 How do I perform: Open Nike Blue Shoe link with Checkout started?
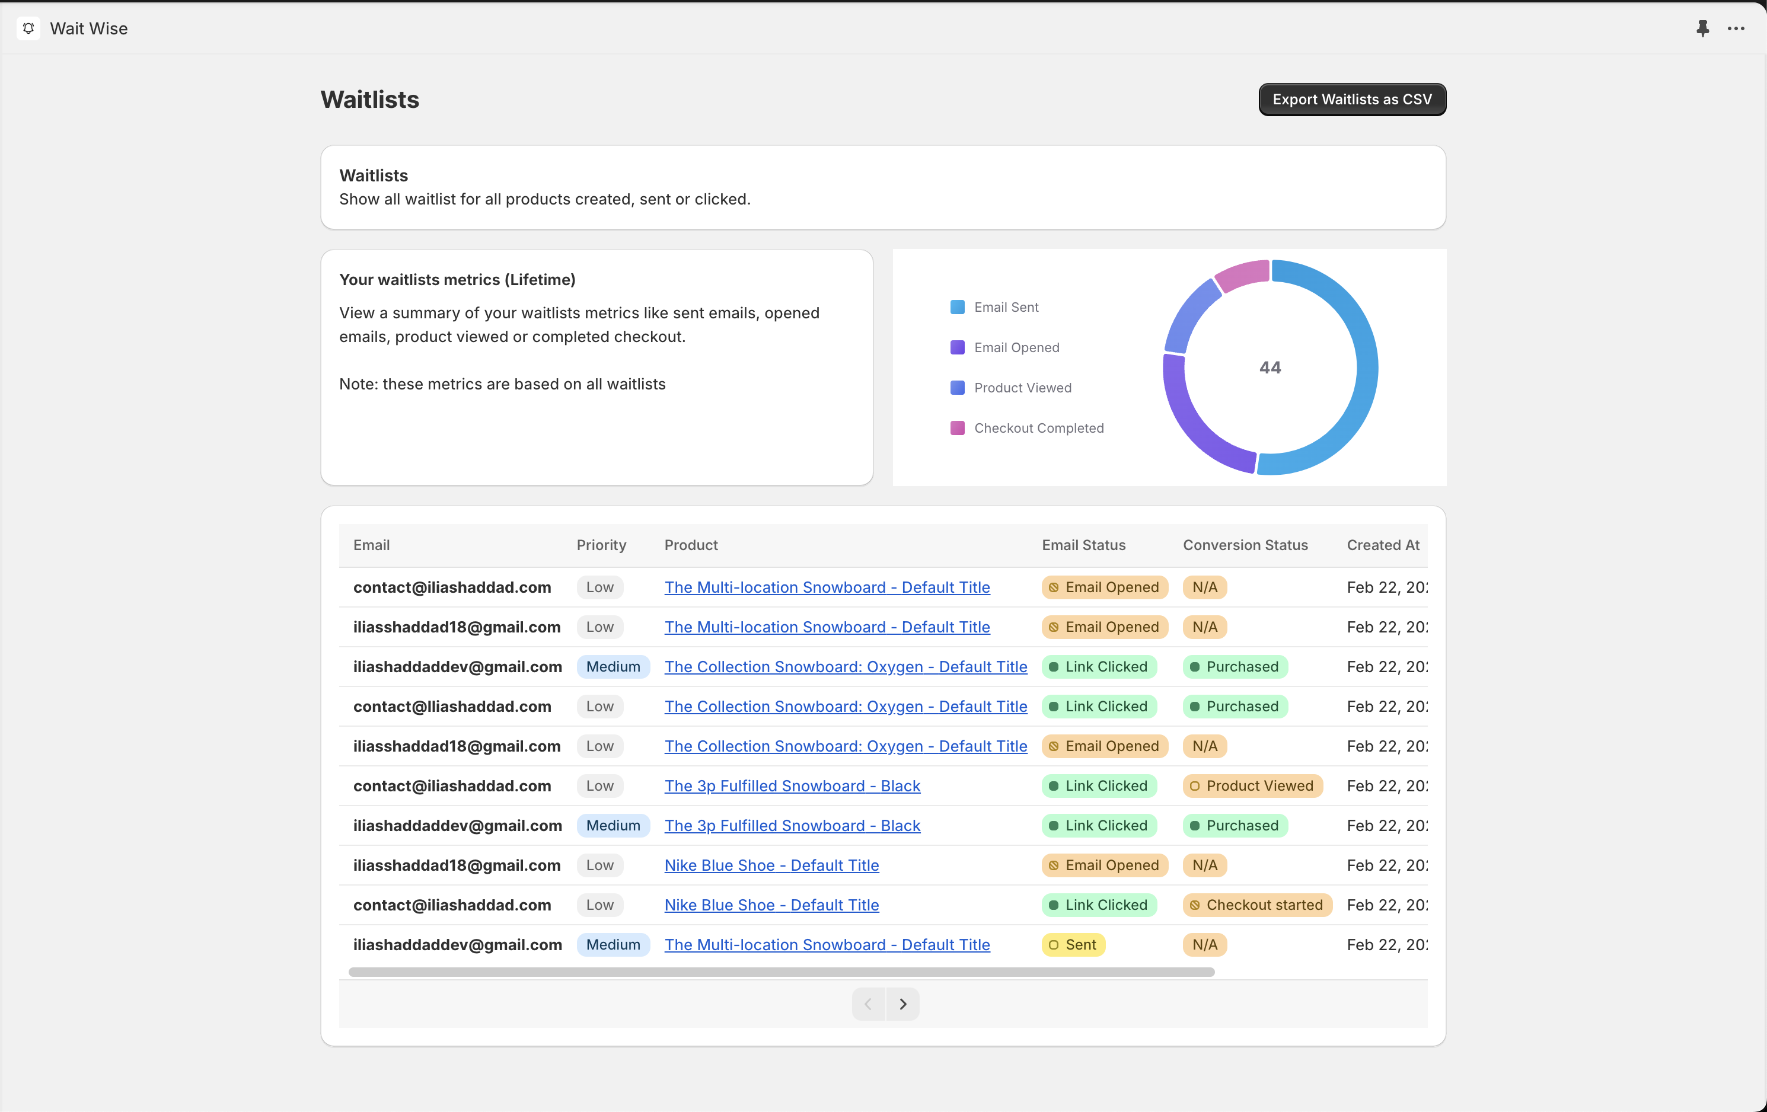point(771,905)
